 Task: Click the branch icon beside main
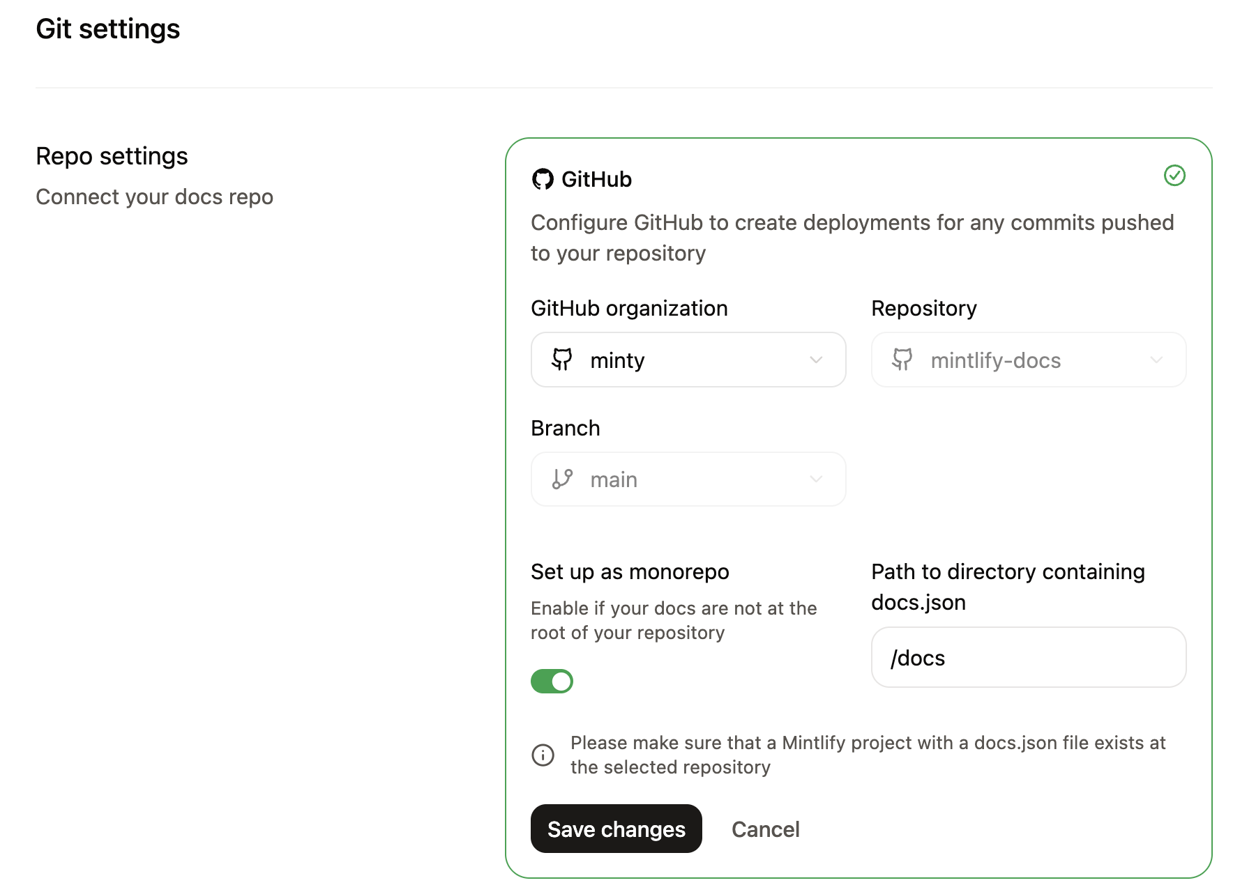pyautogui.click(x=562, y=479)
